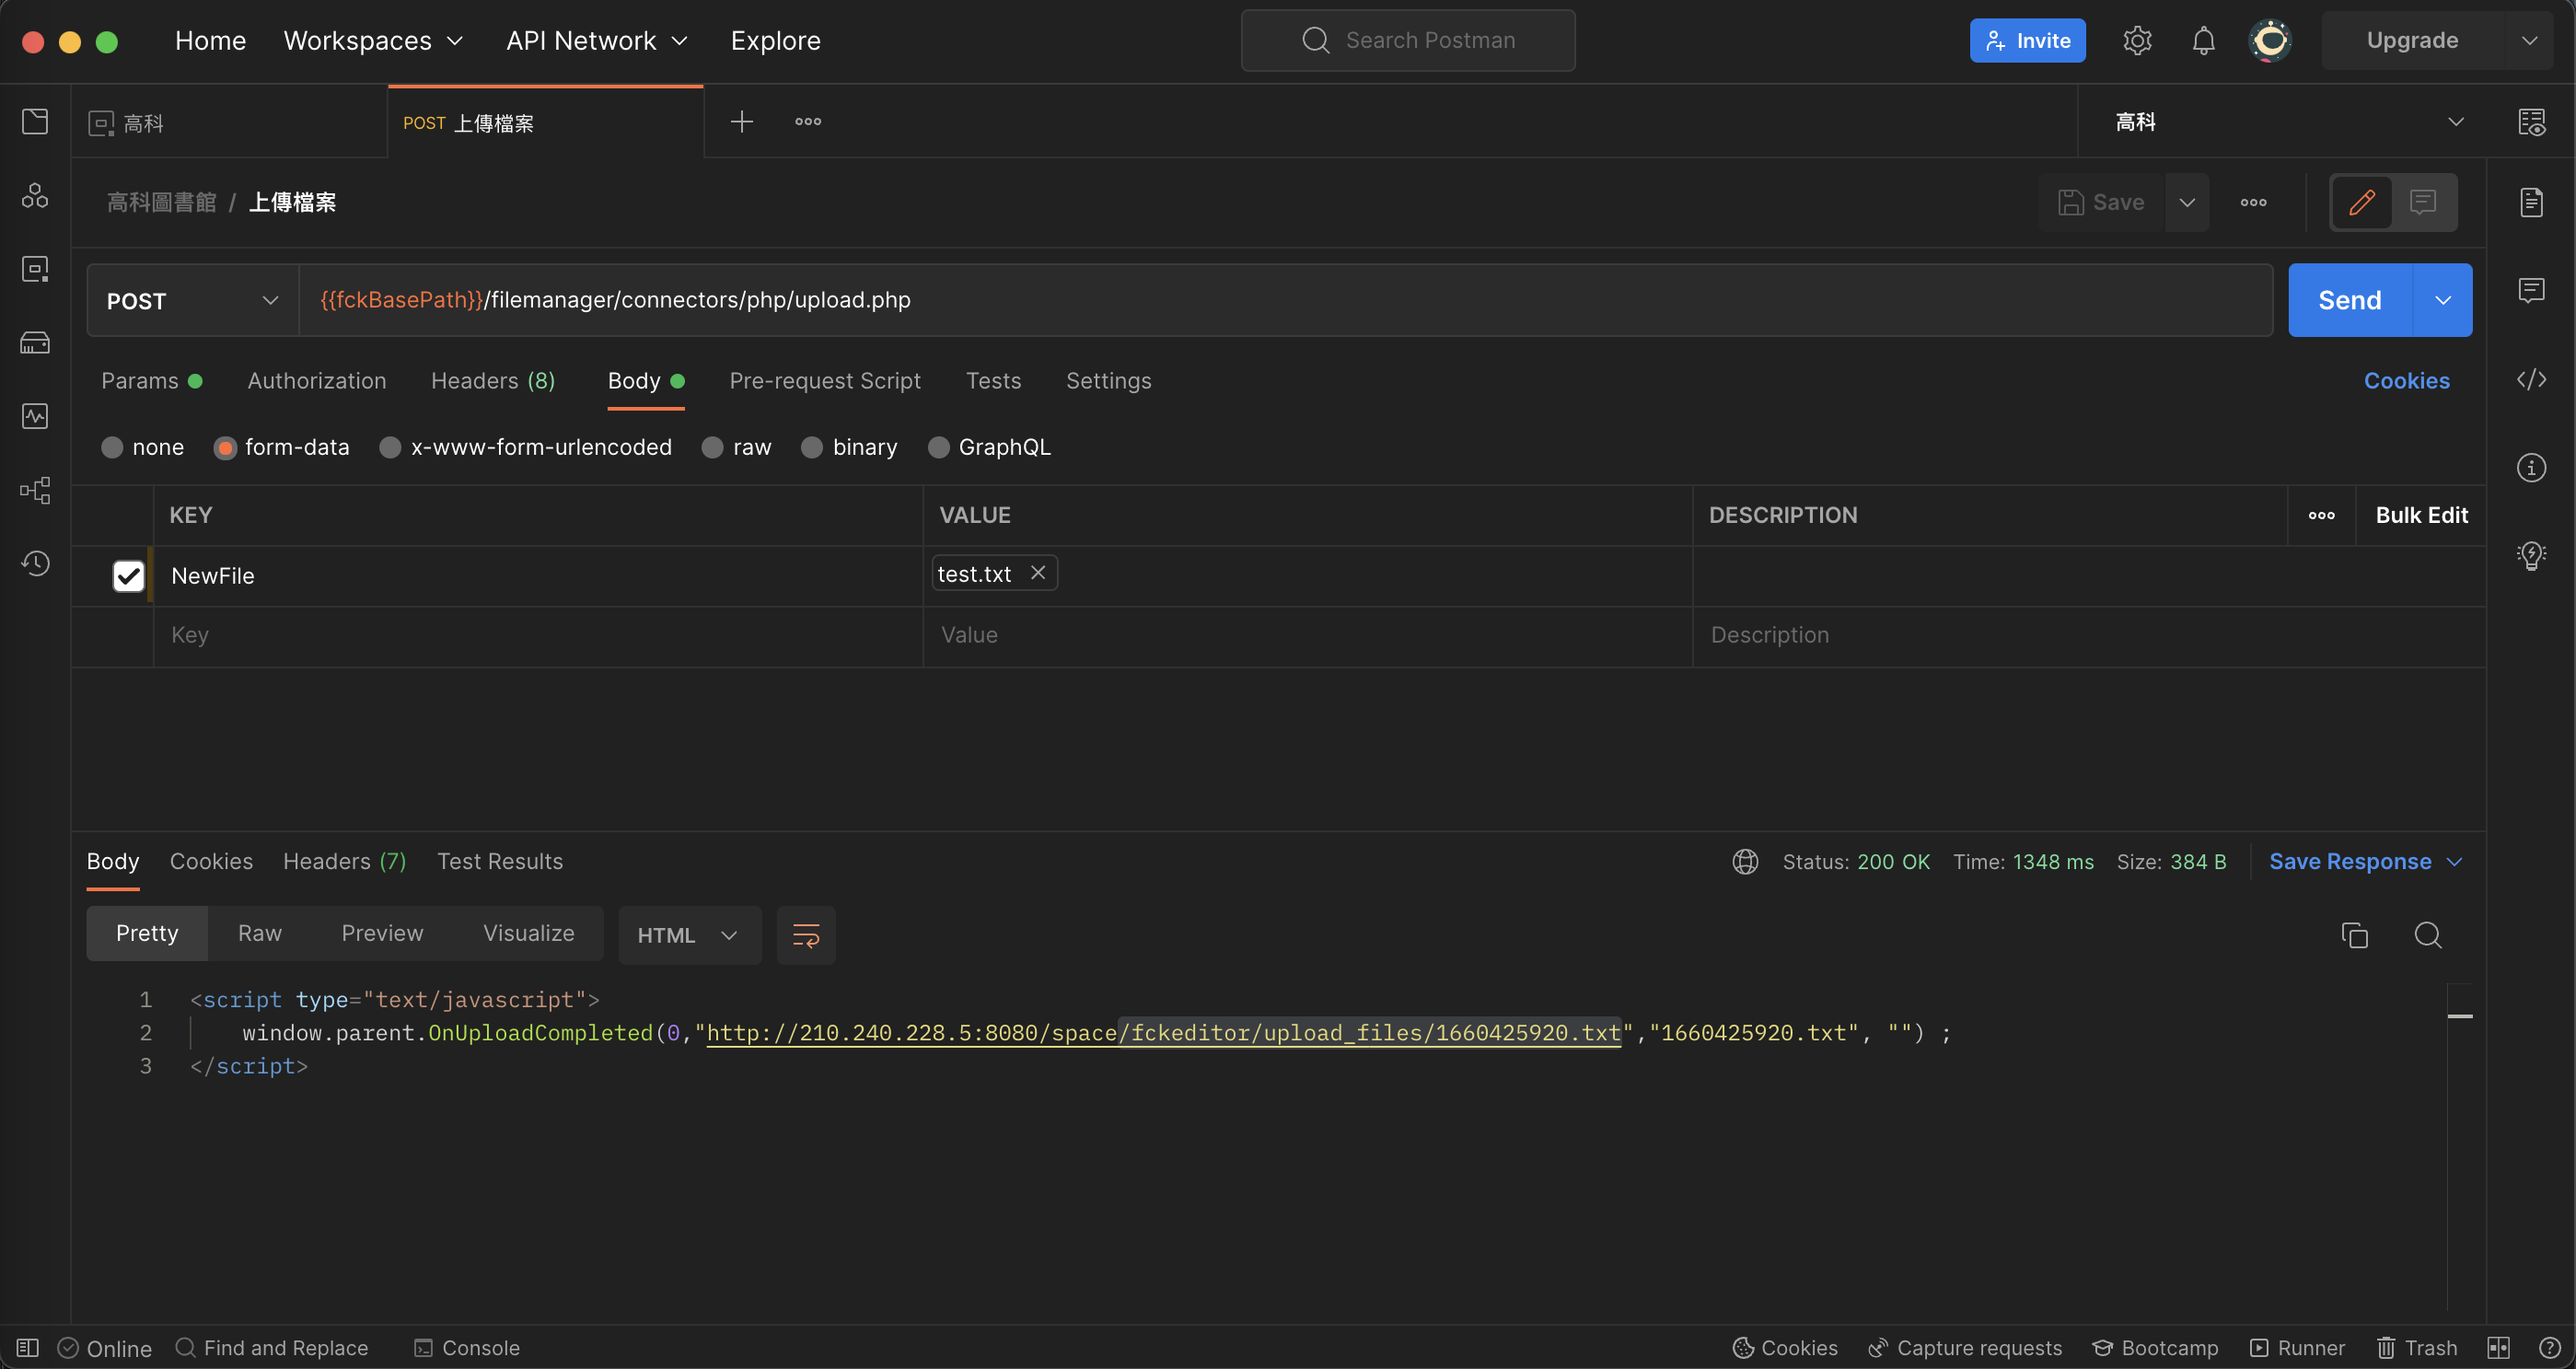Image resolution: width=2576 pixels, height=1369 pixels.
Task: Open the request Info pane
Action: pyautogui.click(x=2531, y=467)
